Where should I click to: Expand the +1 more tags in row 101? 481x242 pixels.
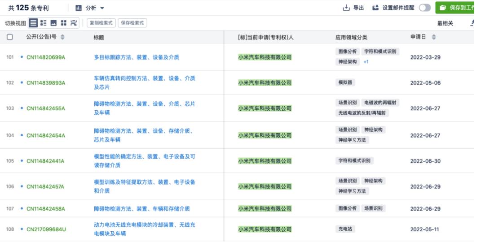366,62
